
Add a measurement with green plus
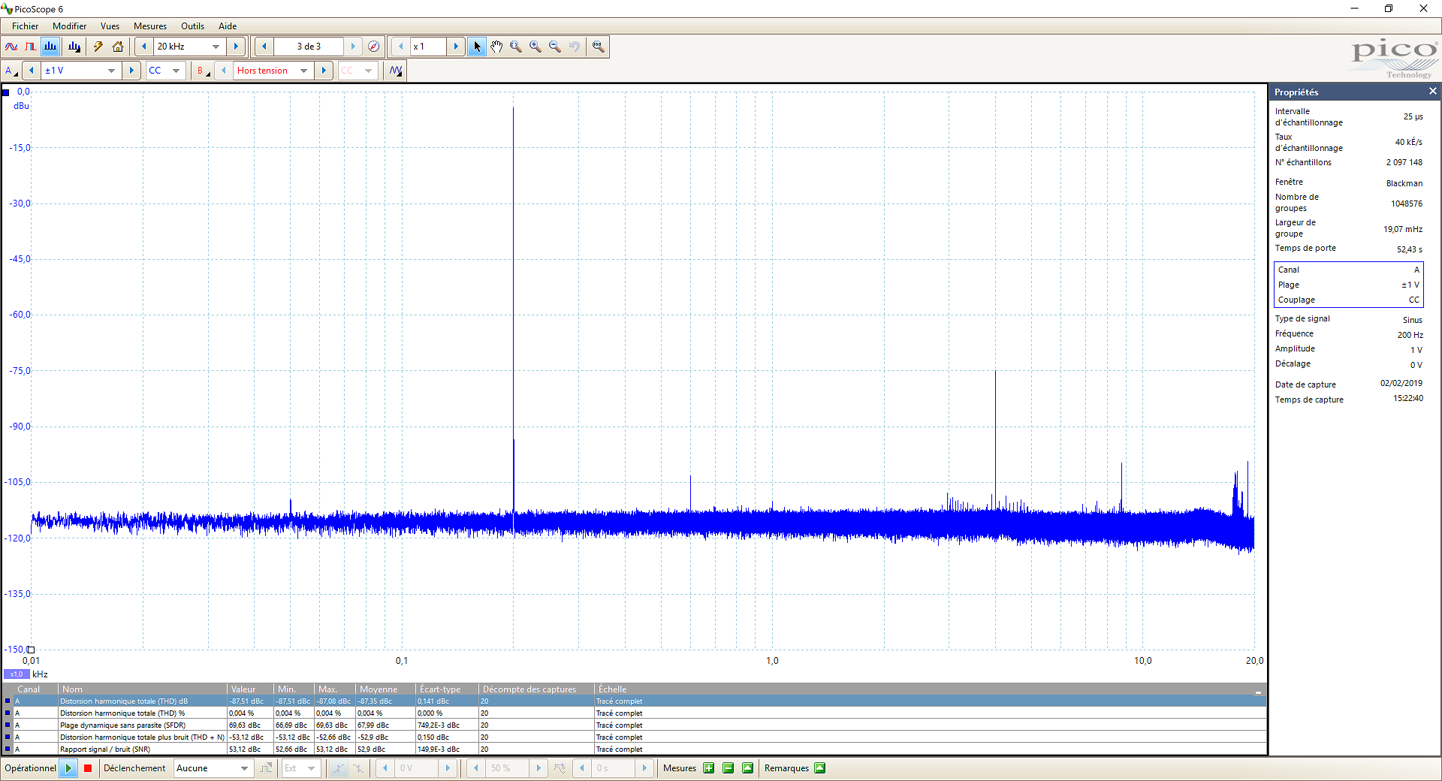[x=708, y=768]
